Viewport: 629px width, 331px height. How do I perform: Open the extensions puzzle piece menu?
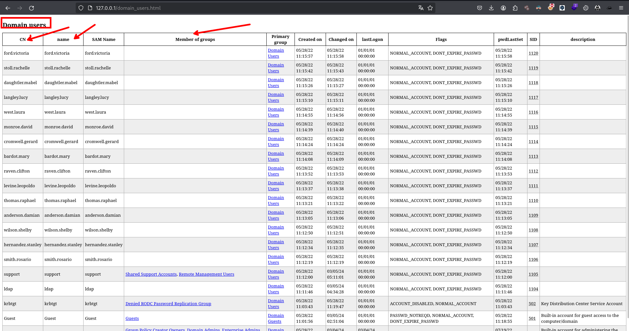[x=515, y=8]
